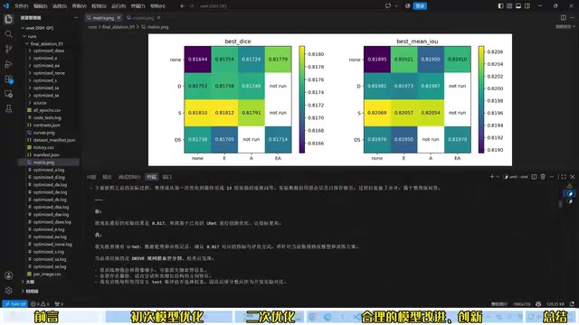The image size is (579, 325).
Task: Go forward with the right arrow
Action: point(191,6)
